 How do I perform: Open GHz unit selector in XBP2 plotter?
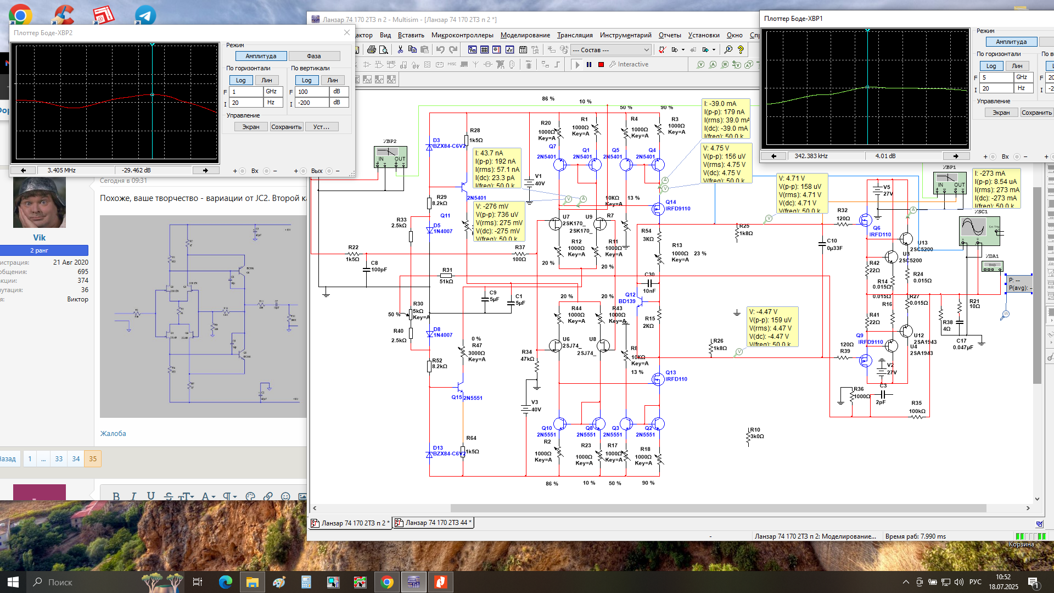coord(273,92)
